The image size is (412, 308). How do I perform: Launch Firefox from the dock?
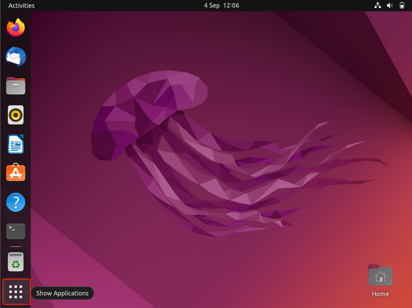[x=16, y=27]
